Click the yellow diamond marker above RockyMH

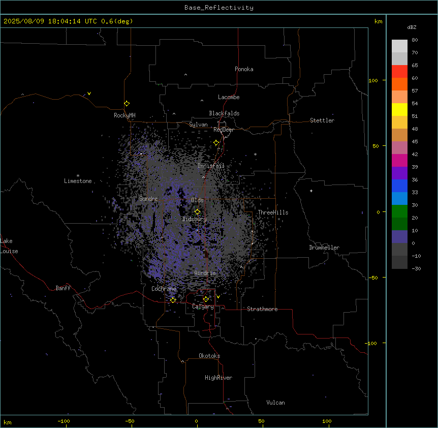point(127,104)
